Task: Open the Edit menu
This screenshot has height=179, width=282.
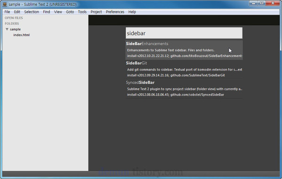Action: tap(17, 12)
